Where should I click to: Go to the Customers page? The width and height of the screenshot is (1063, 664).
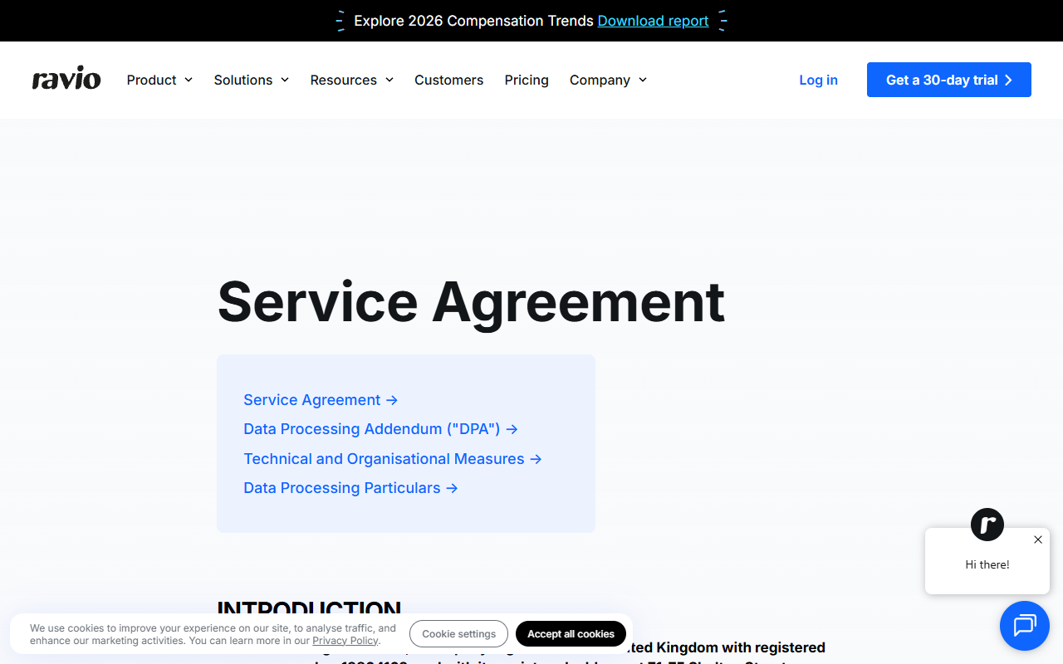coord(448,80)
